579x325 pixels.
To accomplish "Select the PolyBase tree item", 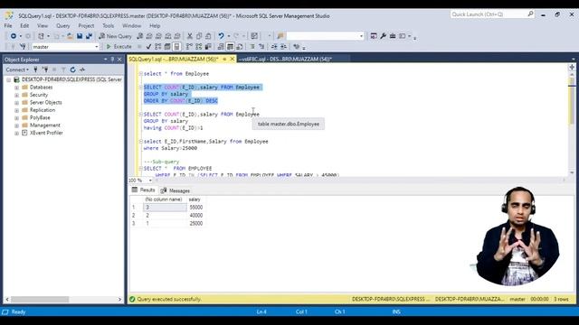I will pyautogui.click(x=40, y=118).
